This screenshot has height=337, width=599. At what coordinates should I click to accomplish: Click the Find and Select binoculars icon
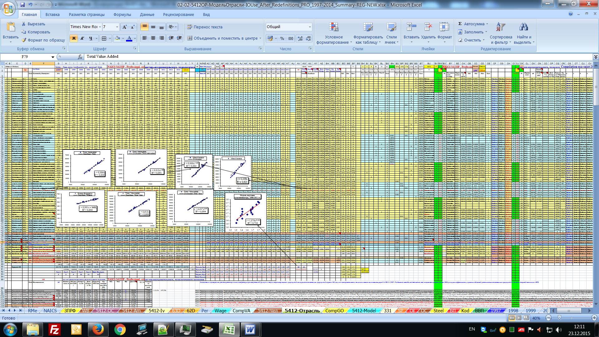pyautogui.click(x=524, y=27)
